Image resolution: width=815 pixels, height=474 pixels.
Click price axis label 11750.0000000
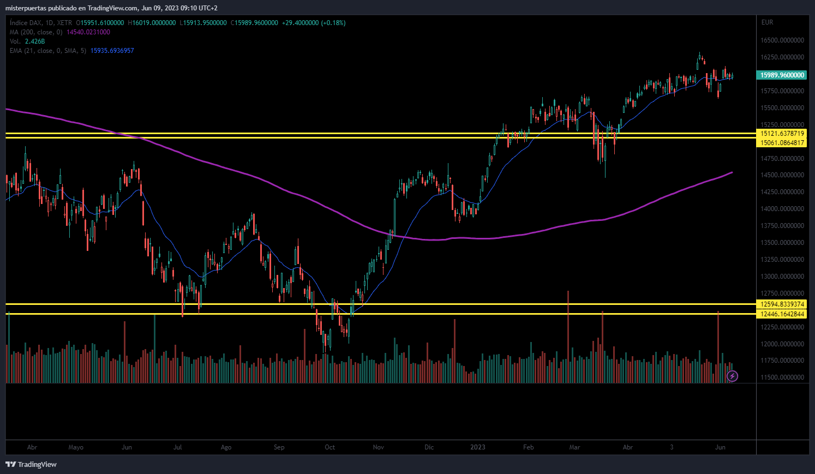(782, 361)
